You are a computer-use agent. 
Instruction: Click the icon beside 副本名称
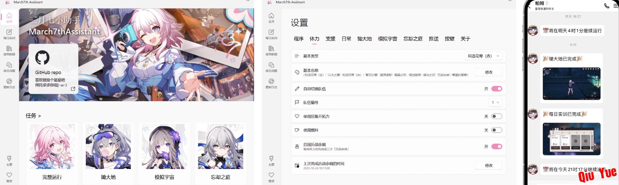click(297, 72)
